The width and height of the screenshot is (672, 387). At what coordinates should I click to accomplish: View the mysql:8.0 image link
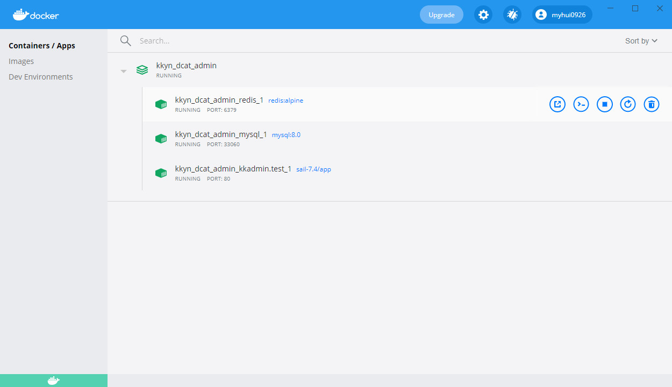[286, 134]
